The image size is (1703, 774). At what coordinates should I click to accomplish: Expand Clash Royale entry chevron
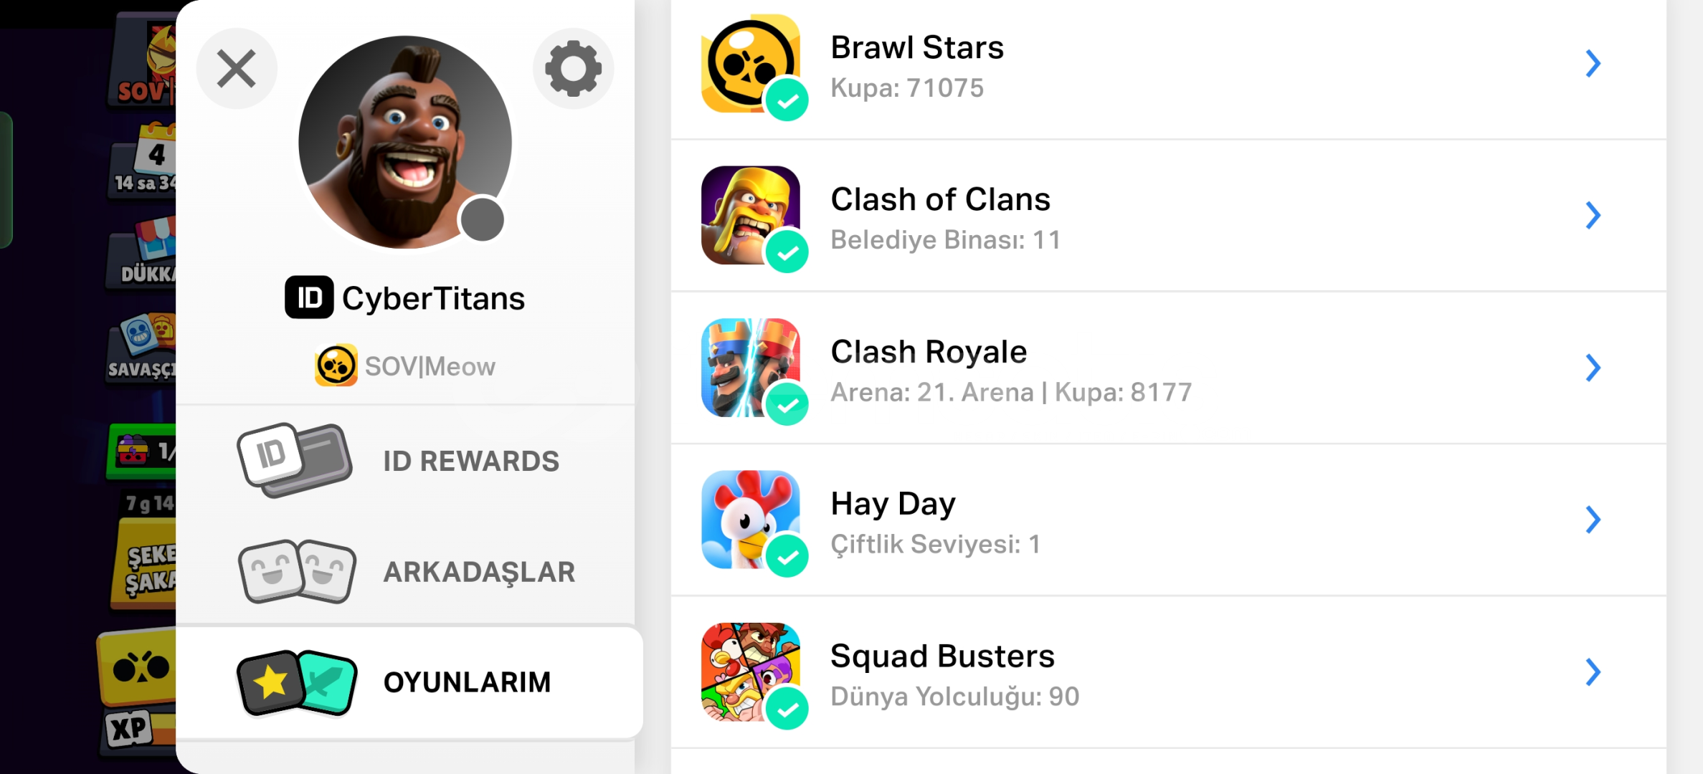click(1593, 368)
